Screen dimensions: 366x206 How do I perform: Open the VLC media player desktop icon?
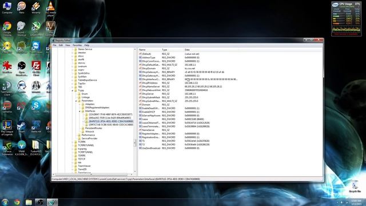coord(50,9)
